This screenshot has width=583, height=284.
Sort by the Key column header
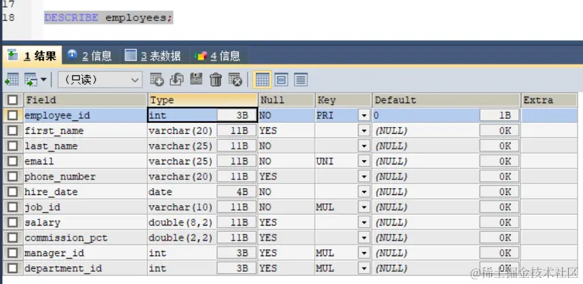344,100
